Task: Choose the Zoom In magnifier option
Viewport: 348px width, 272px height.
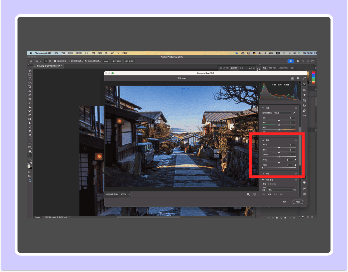Action: 46,61
